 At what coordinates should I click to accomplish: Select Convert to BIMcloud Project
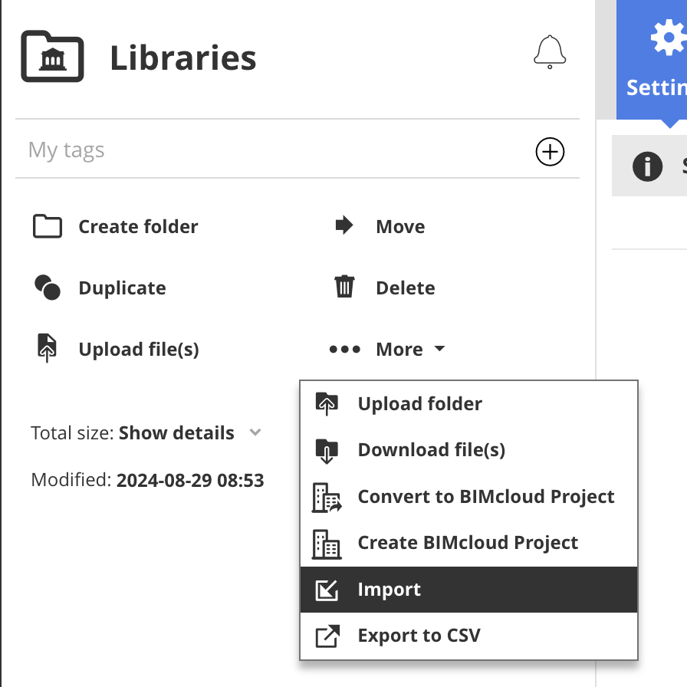coord(485,497)
